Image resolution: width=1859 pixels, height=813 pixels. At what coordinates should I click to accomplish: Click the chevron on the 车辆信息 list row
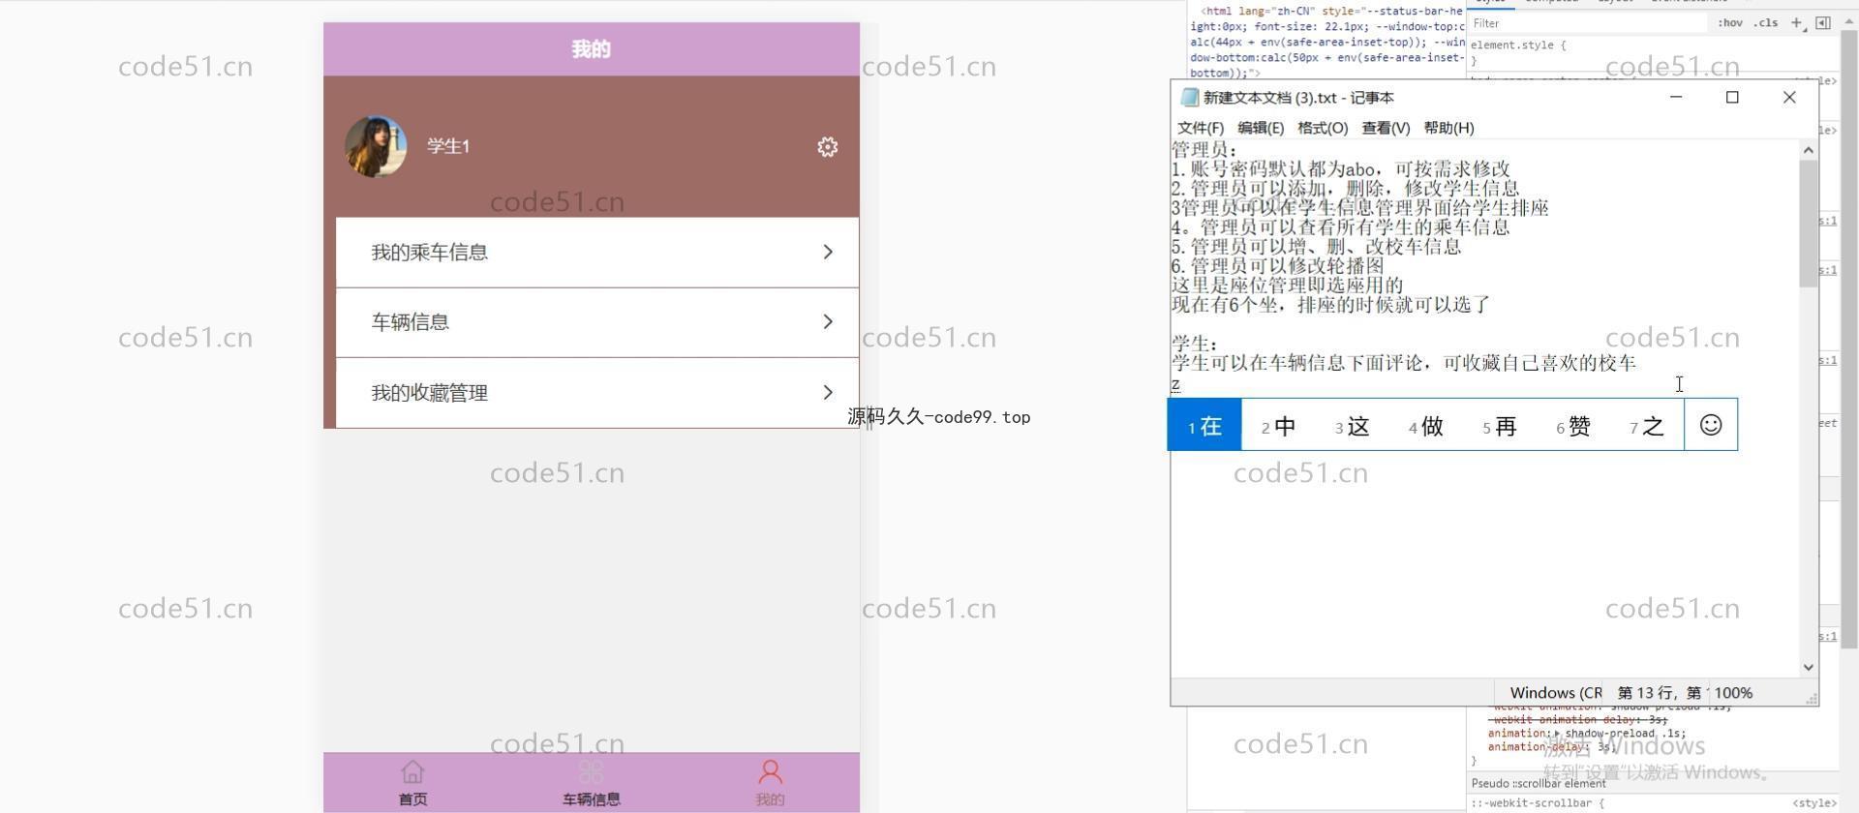tap(828, 322)
